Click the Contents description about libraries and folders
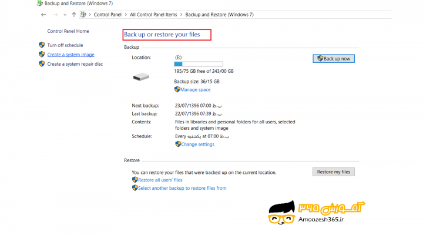Image resolution: width=423 pixels, height=235 pixels. pos(235,125)
